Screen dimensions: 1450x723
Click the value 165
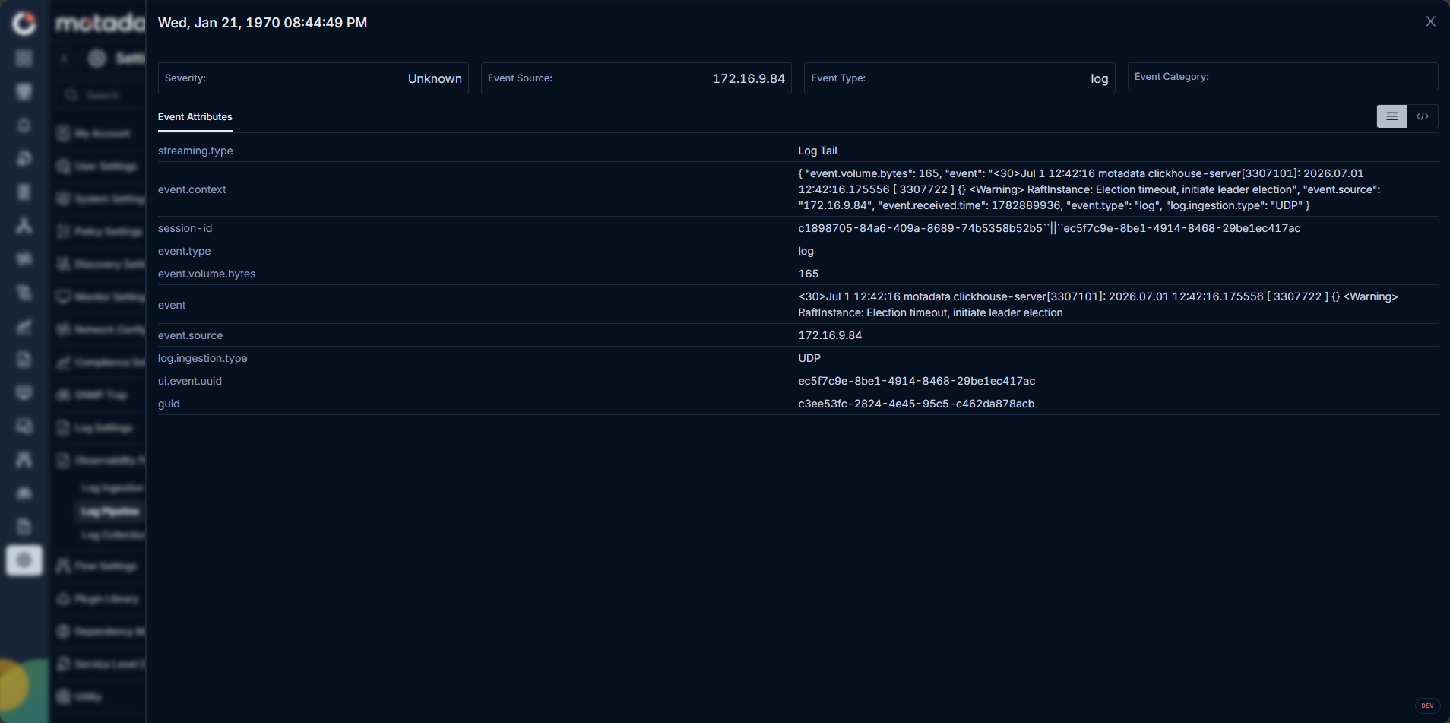[808, 274]
